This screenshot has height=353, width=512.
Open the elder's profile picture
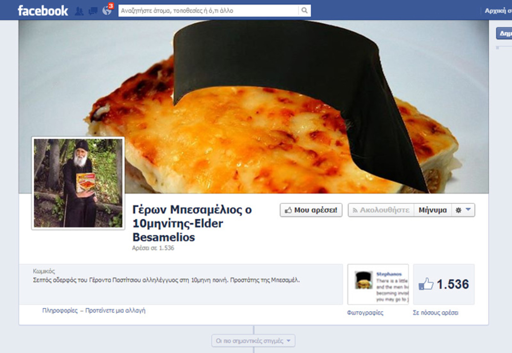pyautogui.click(x=78, y=183)
